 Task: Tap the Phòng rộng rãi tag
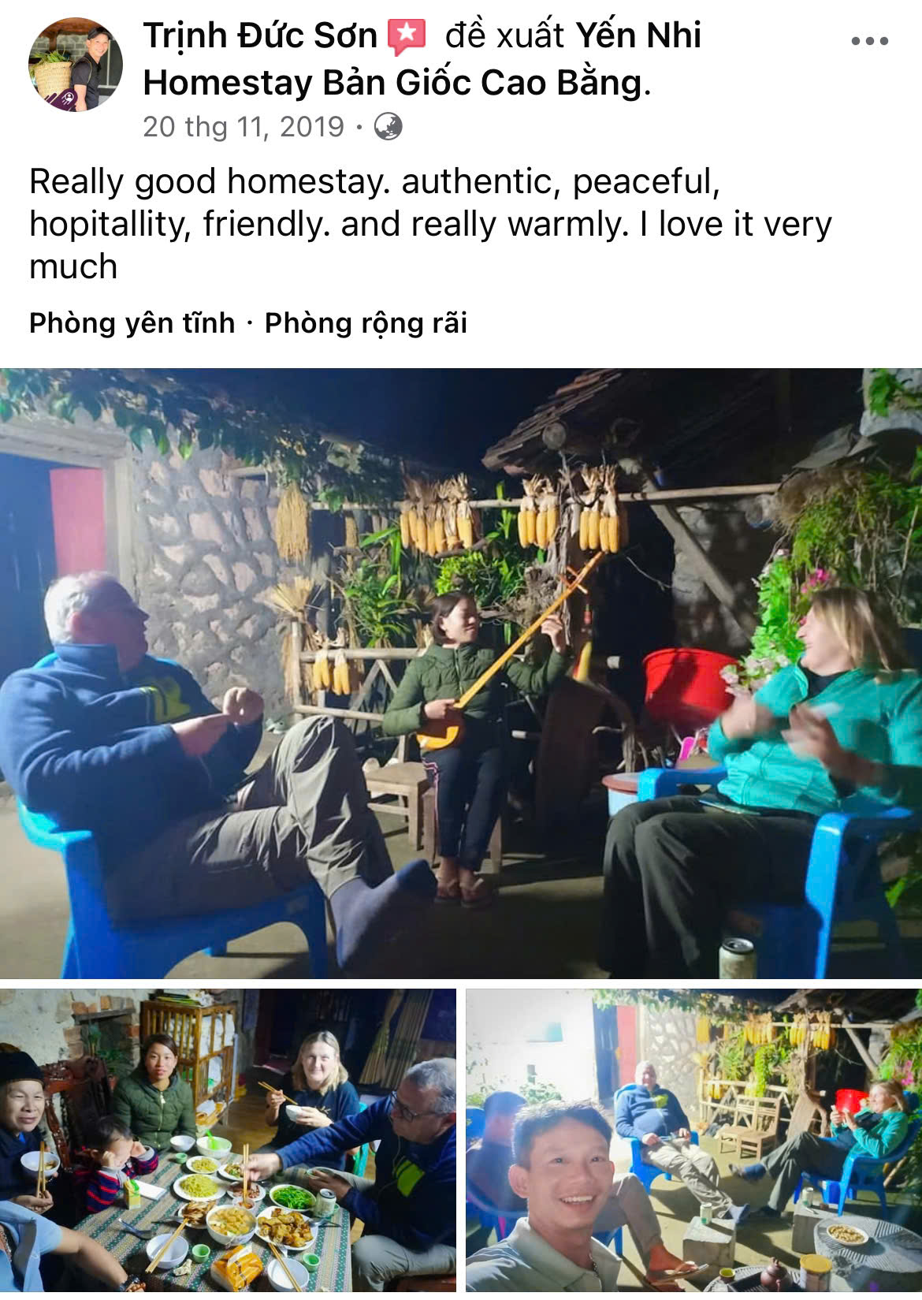tap(366, 323)
